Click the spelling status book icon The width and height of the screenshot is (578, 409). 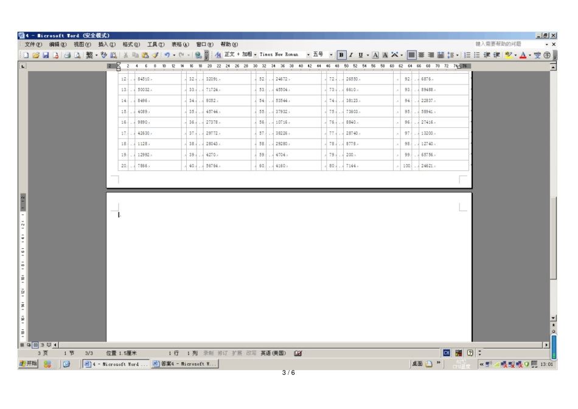(x=298, y=353)
